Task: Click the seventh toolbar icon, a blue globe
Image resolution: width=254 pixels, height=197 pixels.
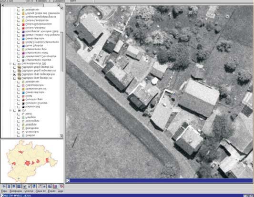Action: [x=34, y=187]
